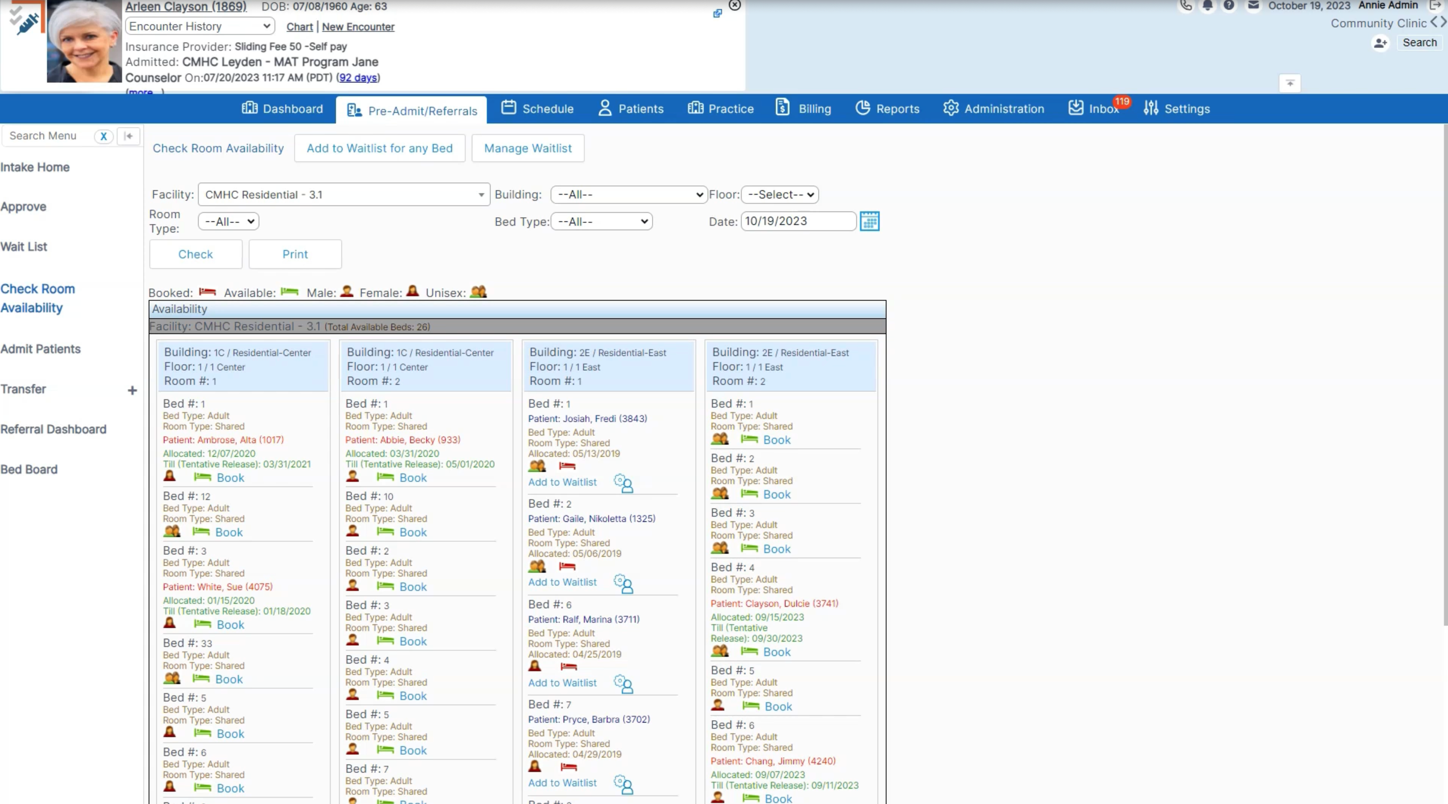Open the New Encounter link
This screenshot has height=804, width=1448.
click(x=357, y=26)
